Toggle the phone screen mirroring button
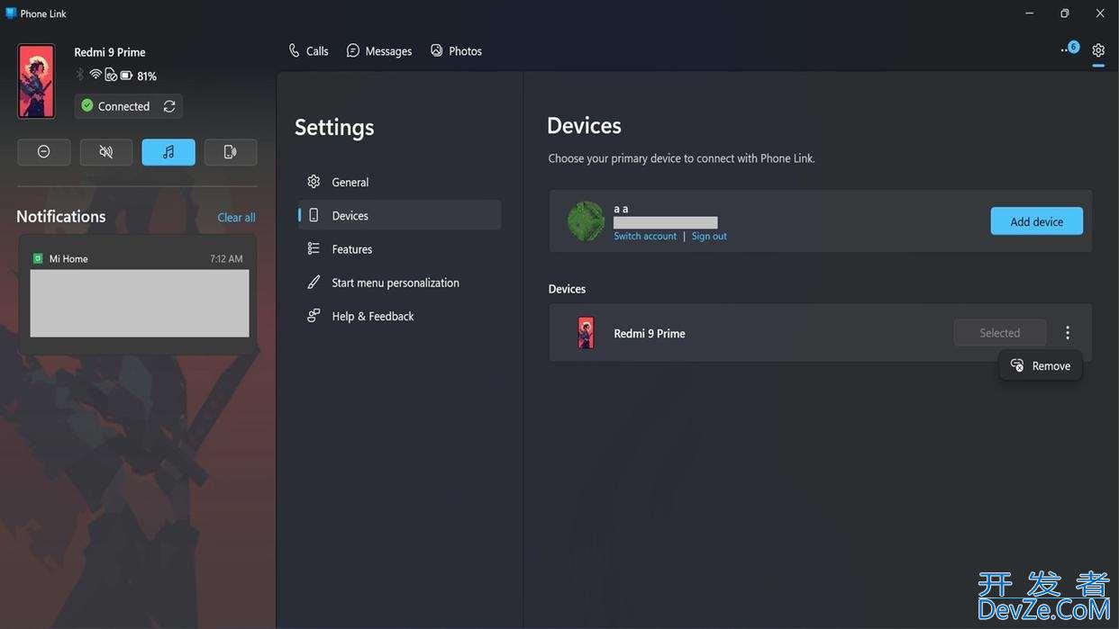 231,152
